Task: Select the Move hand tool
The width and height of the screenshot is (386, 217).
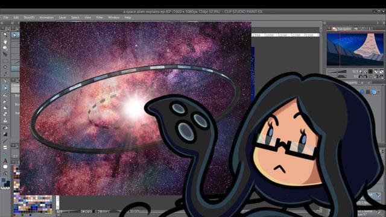Action: pyautogui.click(x=5, y=42)
